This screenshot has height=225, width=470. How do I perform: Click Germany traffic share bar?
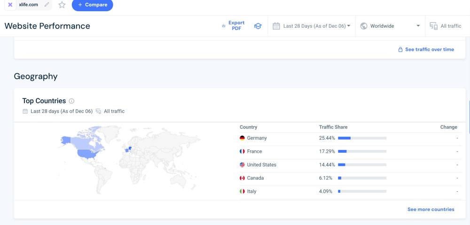[x=362, y=138]
